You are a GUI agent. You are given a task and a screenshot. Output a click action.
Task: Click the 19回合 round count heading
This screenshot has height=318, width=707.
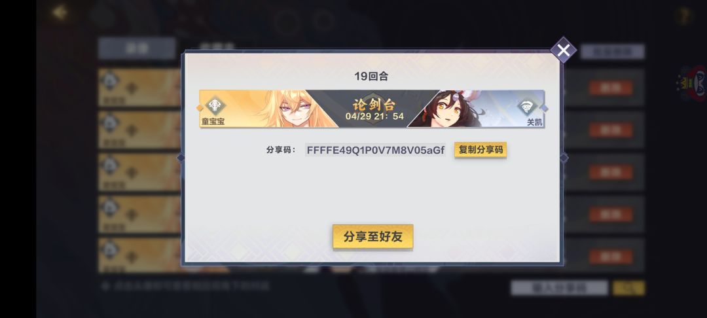(372, 76)
